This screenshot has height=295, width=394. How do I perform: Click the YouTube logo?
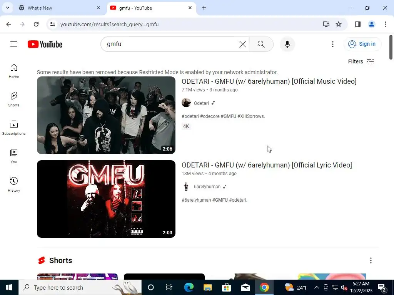click(45, 44)
